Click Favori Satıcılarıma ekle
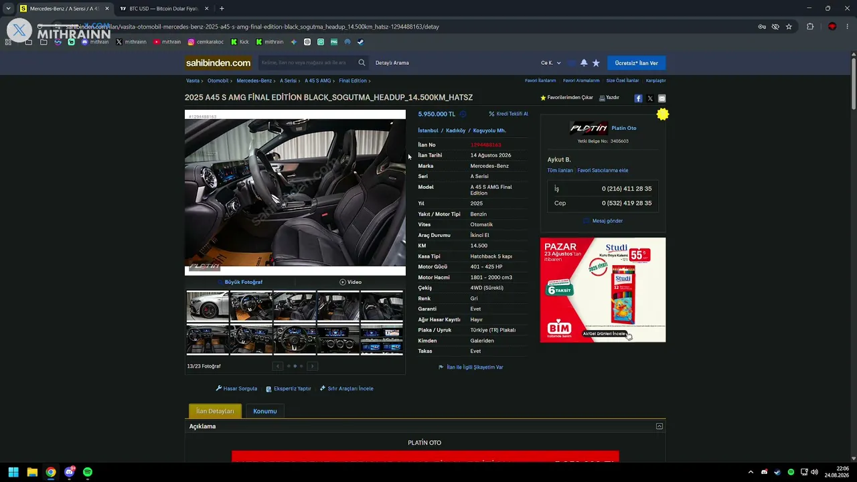The width and height of the screenshot is (857, 482). click(603, 170)
